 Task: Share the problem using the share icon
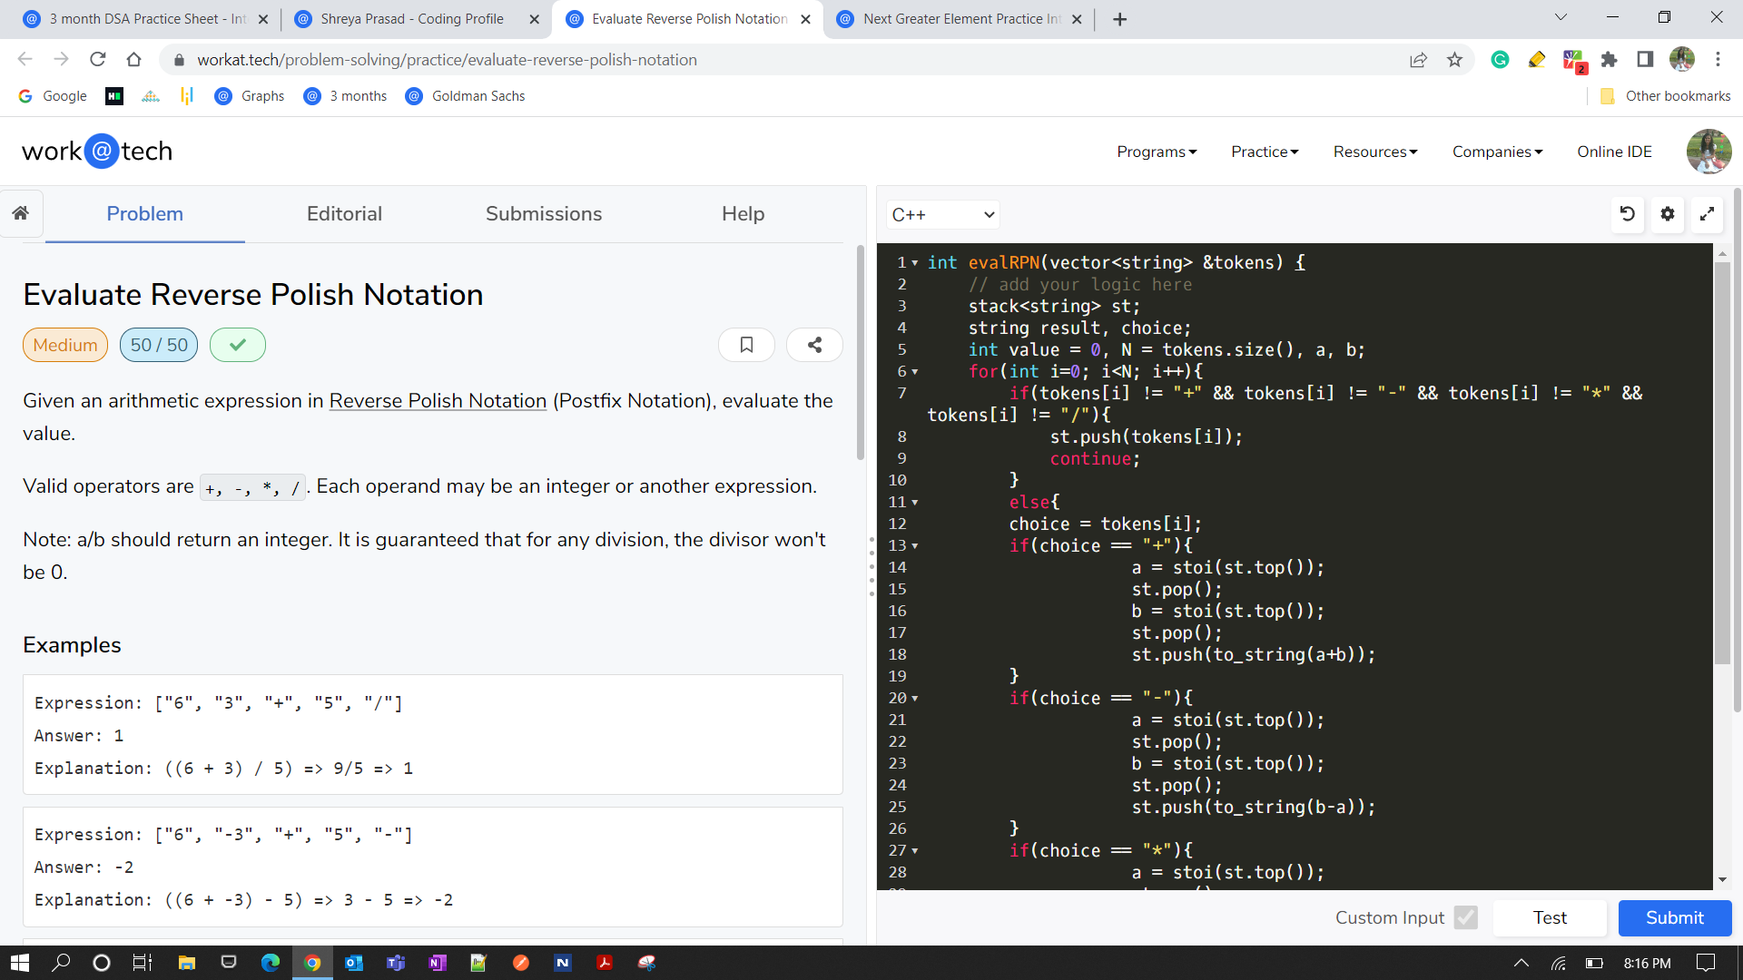(x=814, y=345)
